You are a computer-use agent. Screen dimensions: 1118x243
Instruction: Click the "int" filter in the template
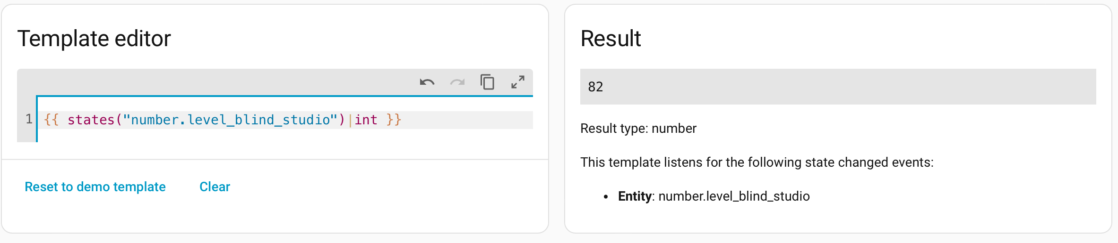pyautogui.click(x=366, y=120)
